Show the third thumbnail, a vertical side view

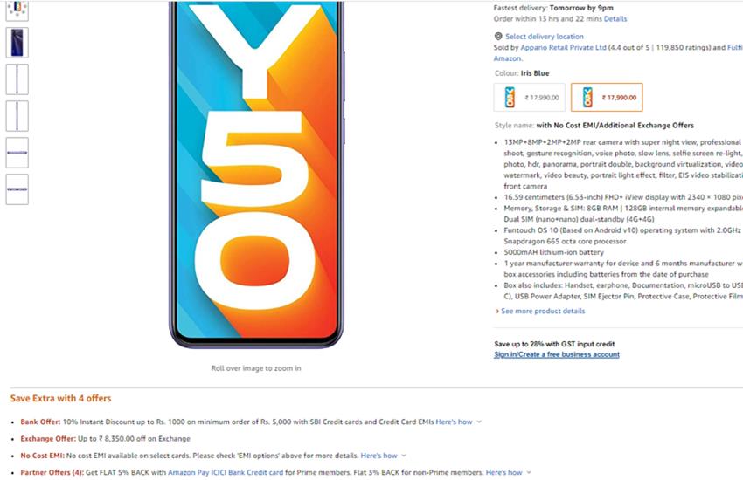[17, 79]
